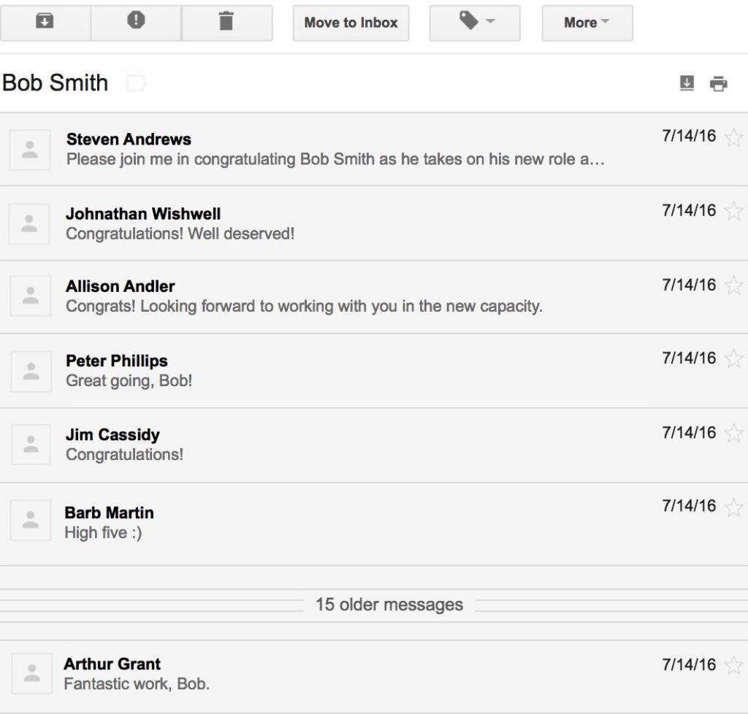The image size is (748, 714).
Task: Open the Labels tag dropdown
Action: (475, 23)
